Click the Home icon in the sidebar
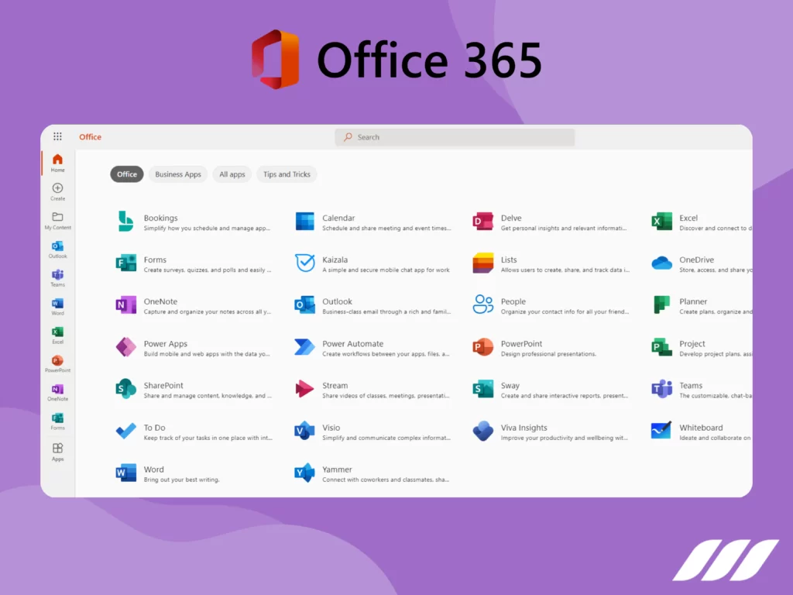793x595 pixels. click(x=57, y=160)
